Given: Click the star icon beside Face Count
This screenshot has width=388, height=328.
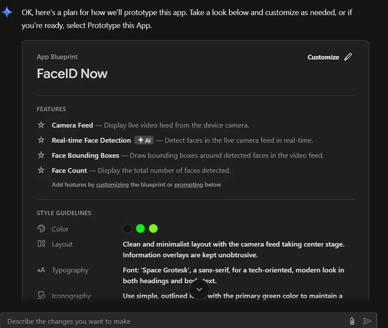Looking at the screenshot, I should (x=41, y=170).
